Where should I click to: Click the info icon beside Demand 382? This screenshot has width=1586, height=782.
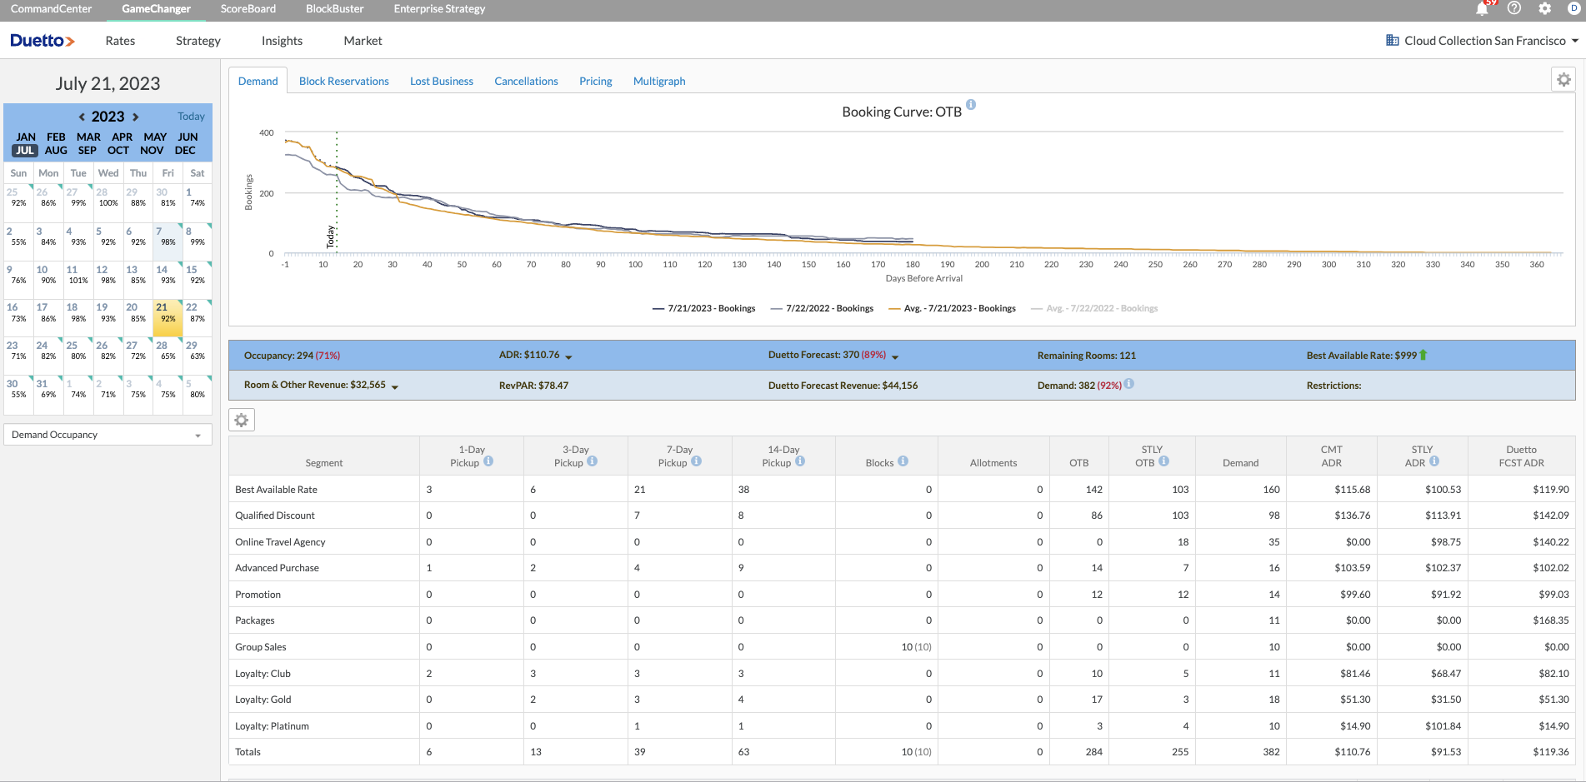pos(1129,384)
